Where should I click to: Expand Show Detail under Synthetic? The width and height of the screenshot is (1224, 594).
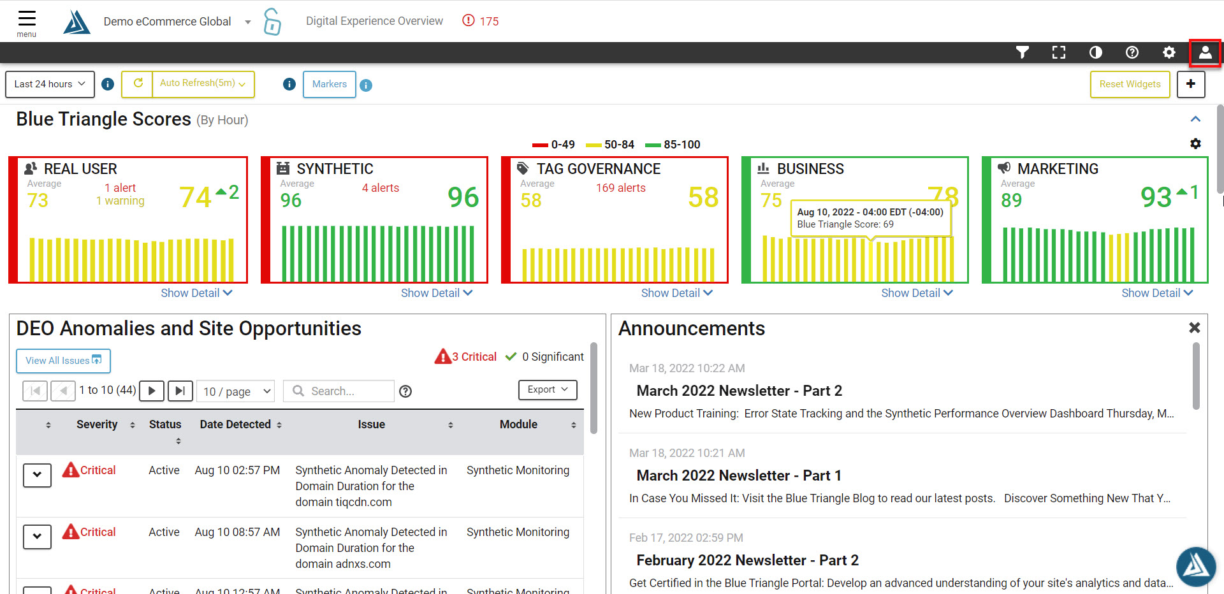[x=437, y=293]
